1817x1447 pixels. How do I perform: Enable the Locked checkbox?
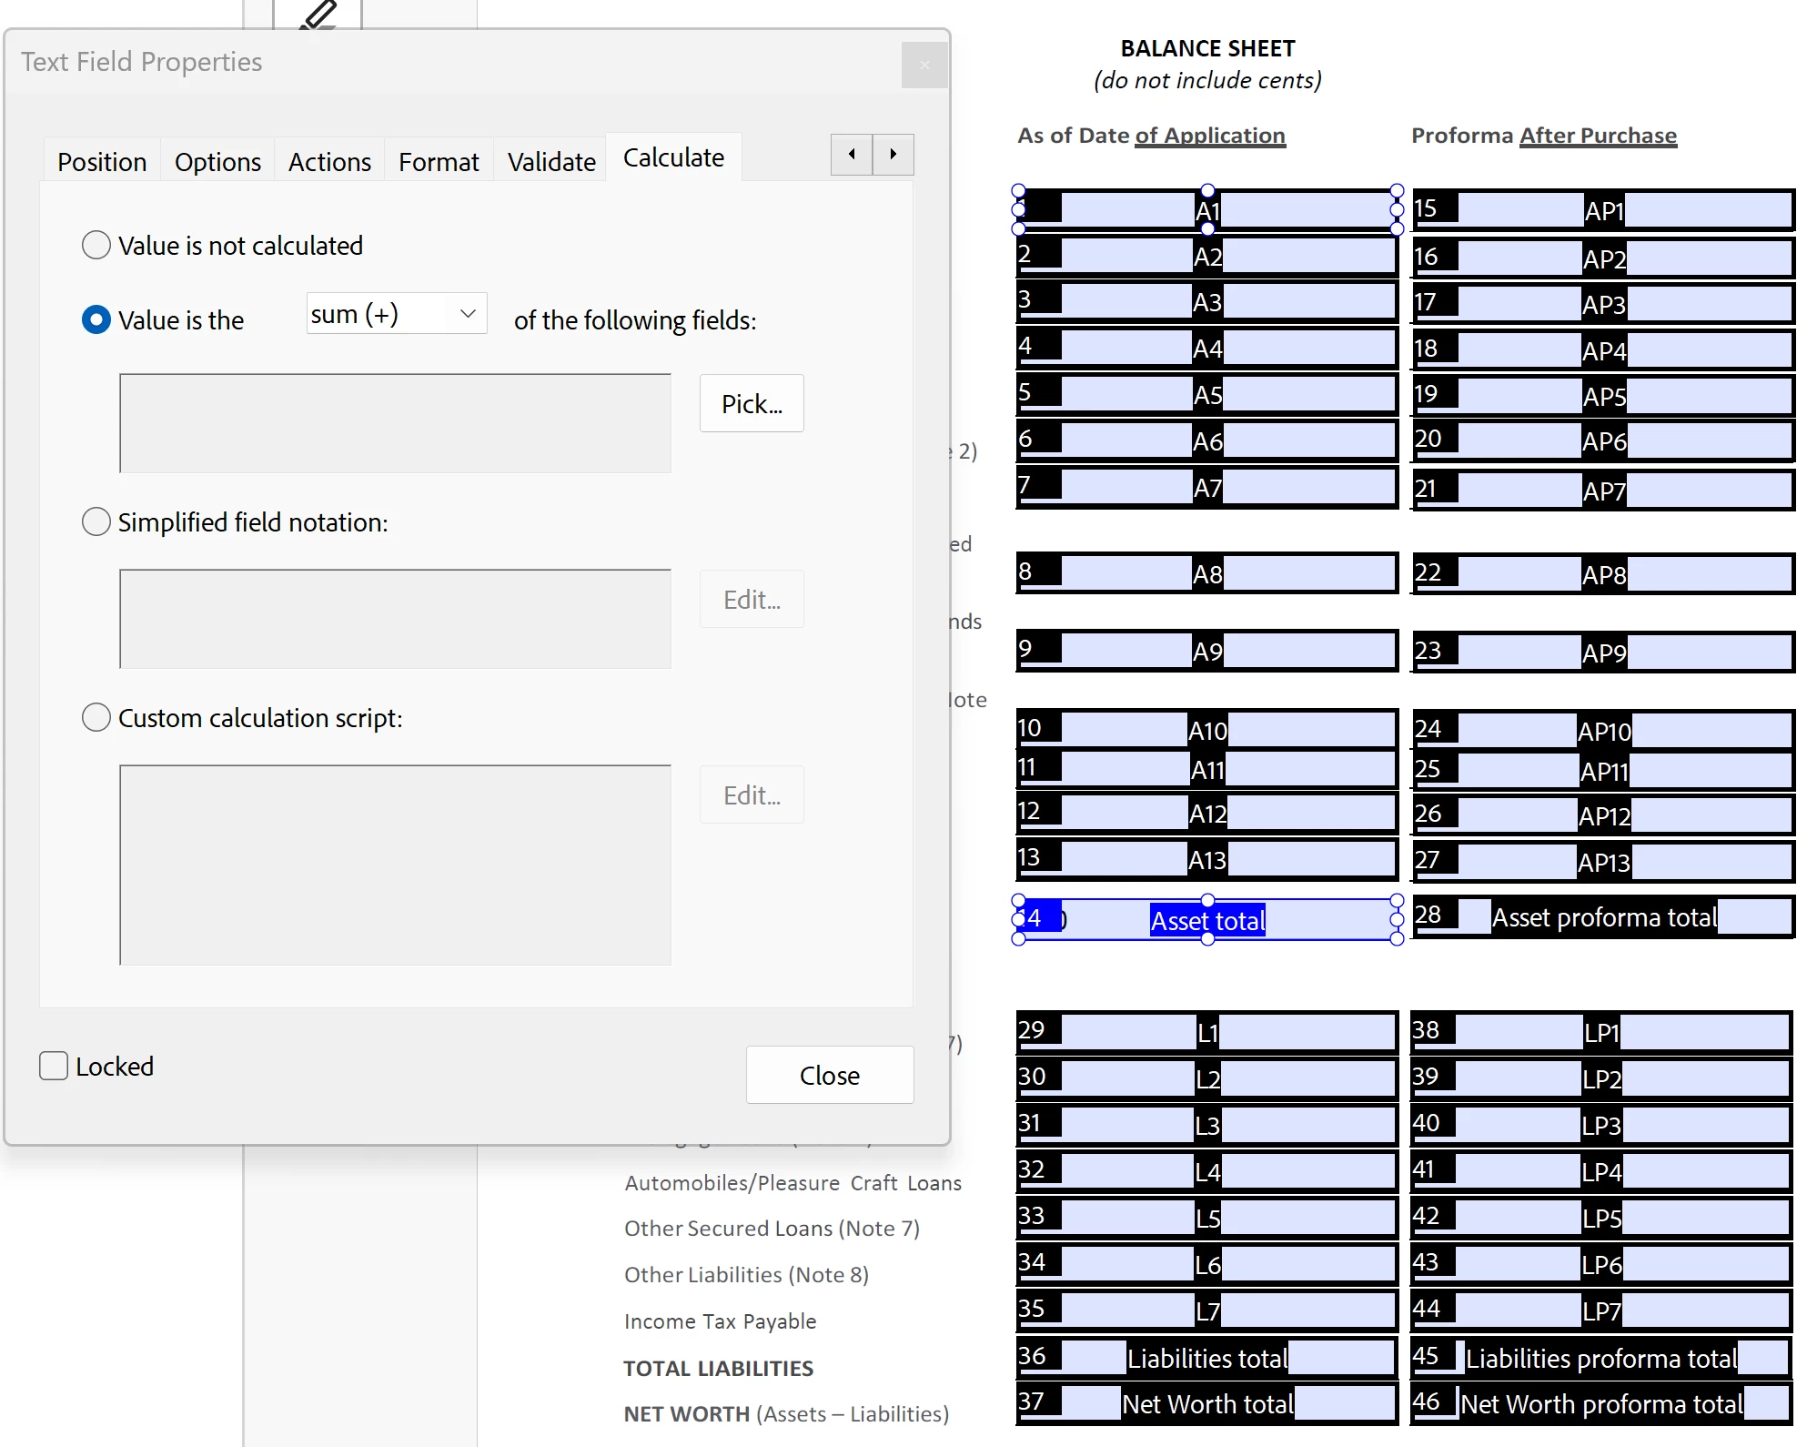click(x=54, y=1066)
